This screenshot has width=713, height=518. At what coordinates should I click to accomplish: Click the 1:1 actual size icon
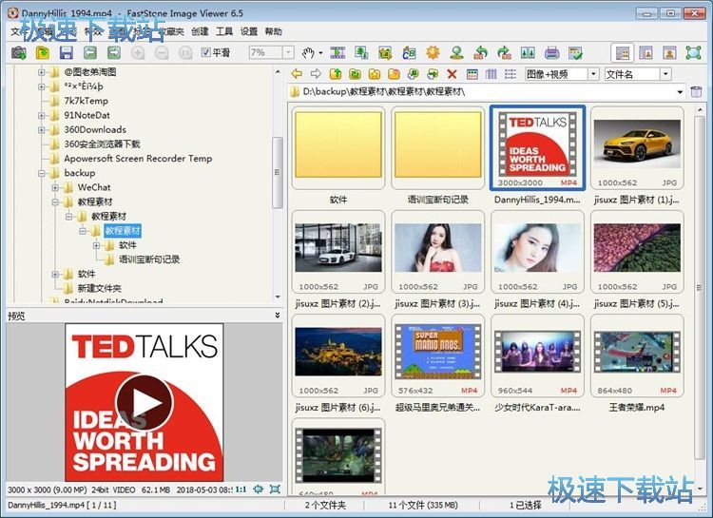click(241, 489)
